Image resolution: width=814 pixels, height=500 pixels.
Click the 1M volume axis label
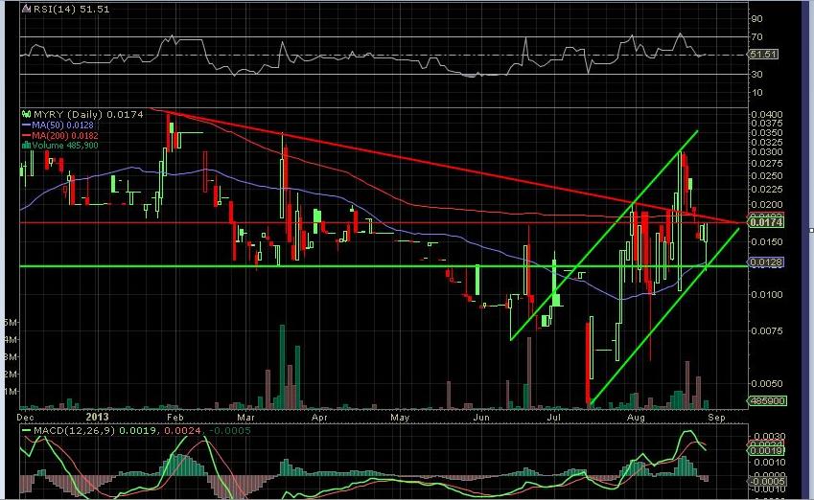coord(11,391)
